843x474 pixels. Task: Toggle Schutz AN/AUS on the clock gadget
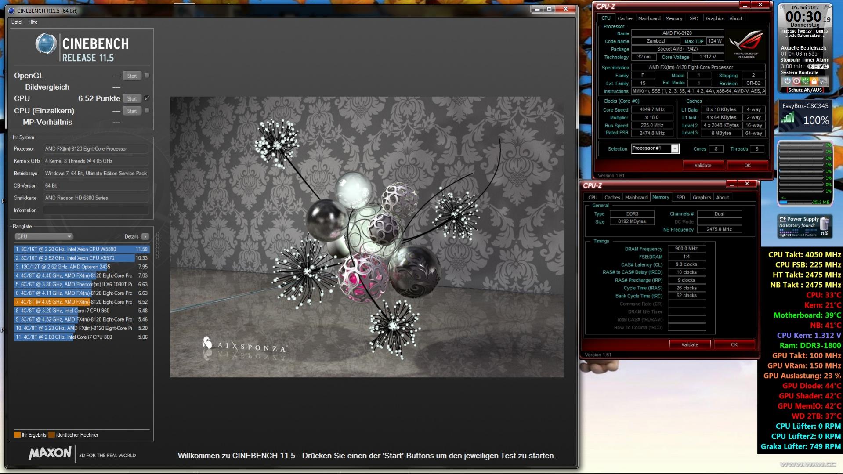click(x=805, y=90)
